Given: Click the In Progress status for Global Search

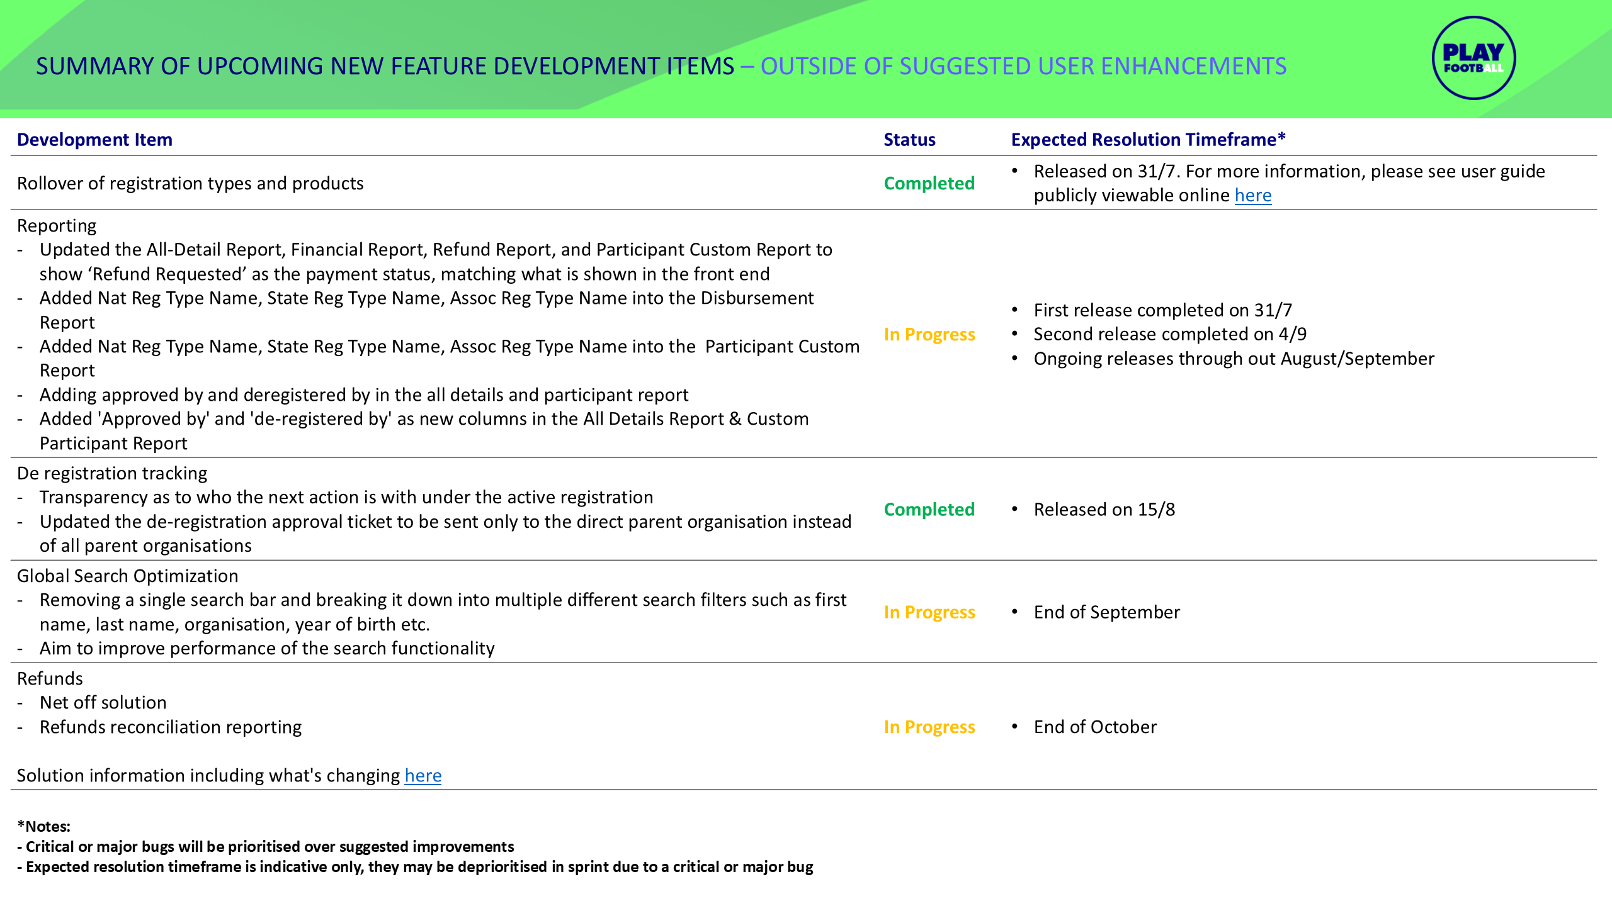Looking at the screenshot, I should (x=929, y=612).
